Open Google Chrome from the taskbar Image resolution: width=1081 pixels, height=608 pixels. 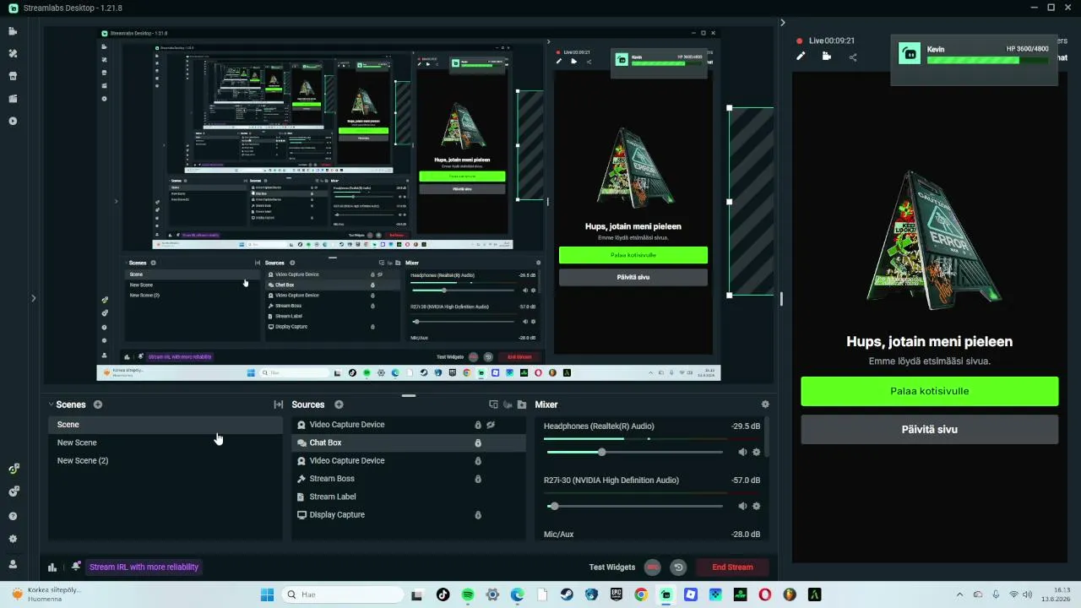tap(641, 594)
